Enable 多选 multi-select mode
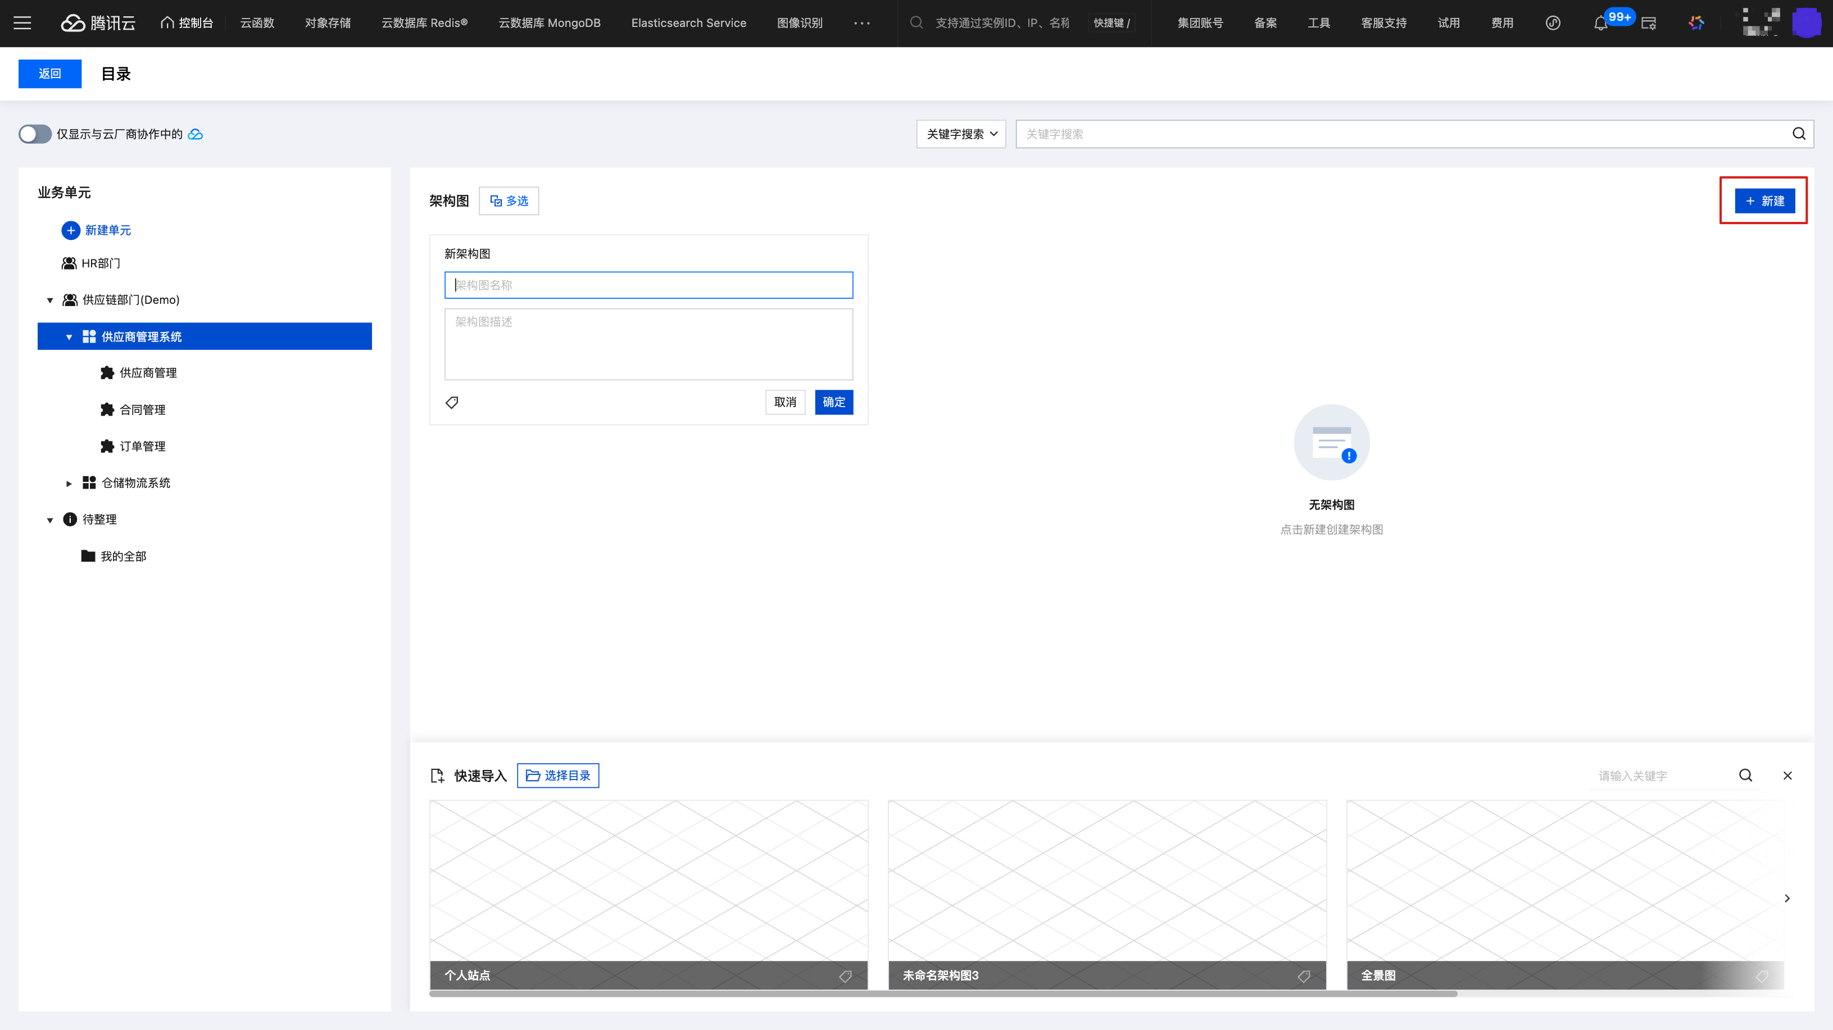This screenshot has height=1030, width=1833. (x=509, y=200)
